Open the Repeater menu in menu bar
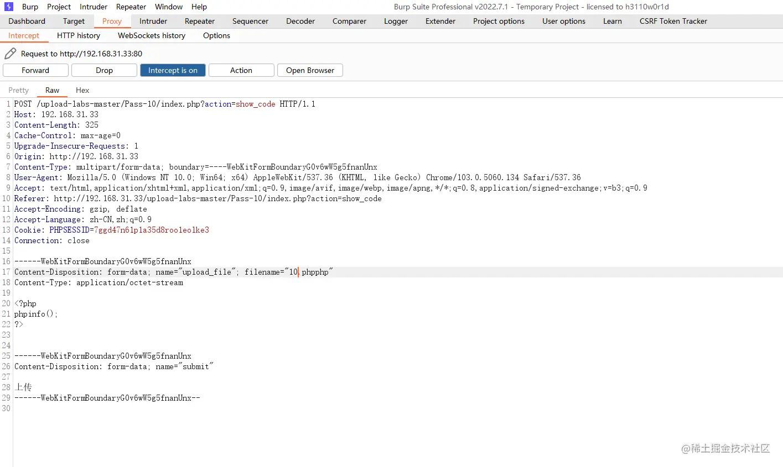 tap(131, 7)
